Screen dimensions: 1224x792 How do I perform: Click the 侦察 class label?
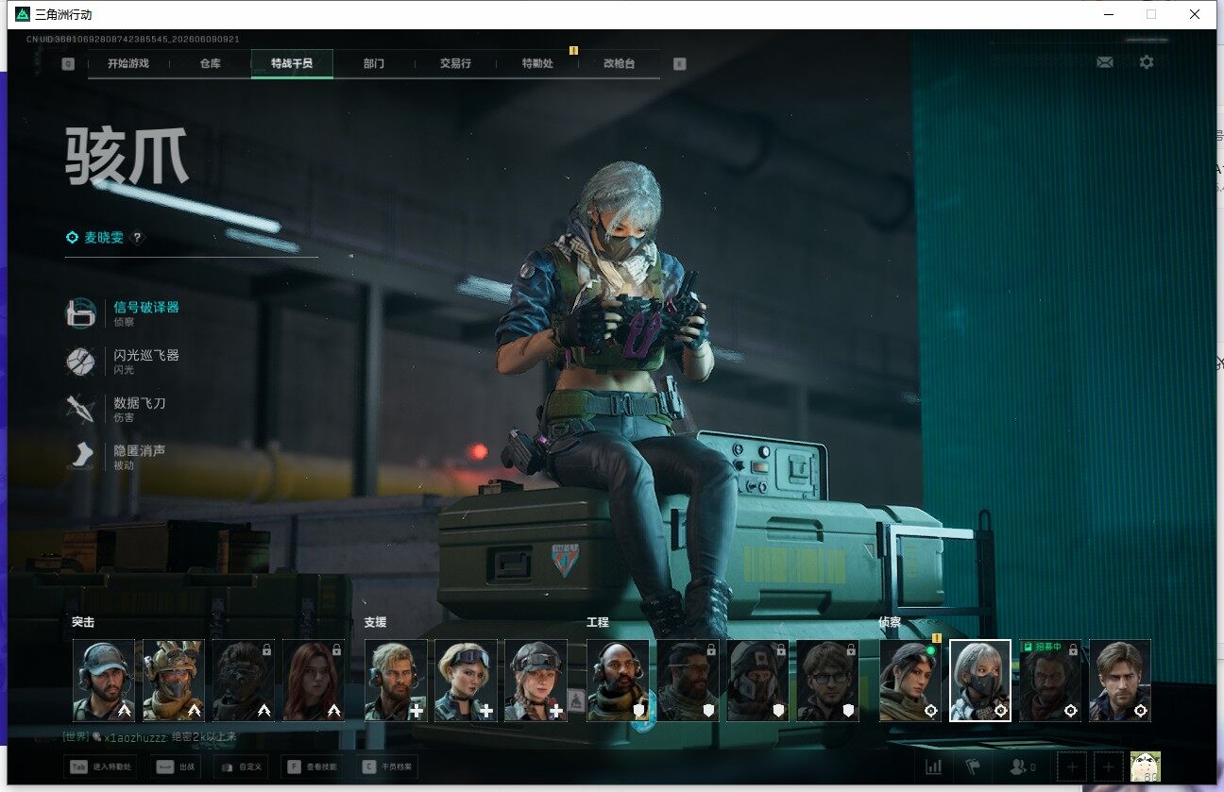[x=891, y=623]
